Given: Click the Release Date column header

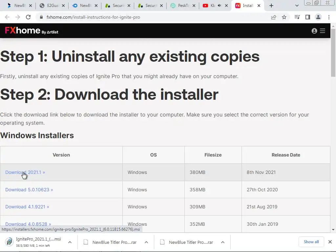Looking at the screenshot, I should (286, 155).
